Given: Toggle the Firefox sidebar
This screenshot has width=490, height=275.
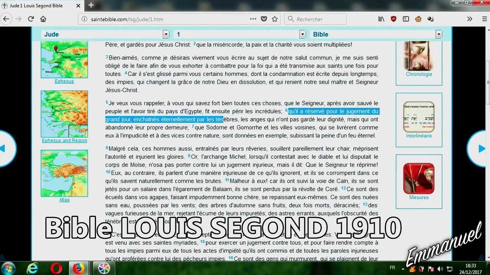Looking at the screenshot, I should click(x=406, y=19).
